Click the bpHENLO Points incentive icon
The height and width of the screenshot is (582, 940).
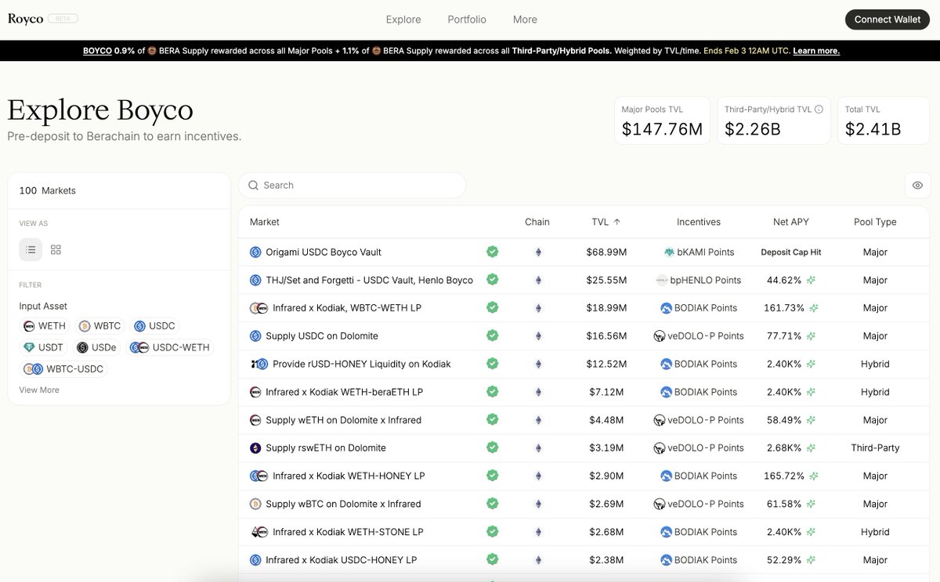(x=662, y=280)
